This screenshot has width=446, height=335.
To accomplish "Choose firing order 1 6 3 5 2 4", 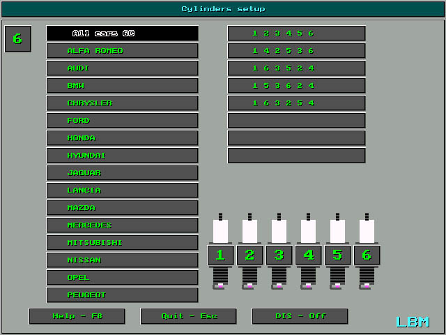I will pyautogui.click(x=296, y=68).
